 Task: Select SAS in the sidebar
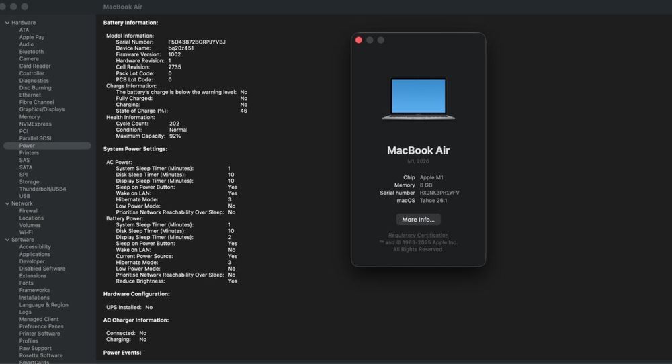pyautogui.click(x=24, y=160)
